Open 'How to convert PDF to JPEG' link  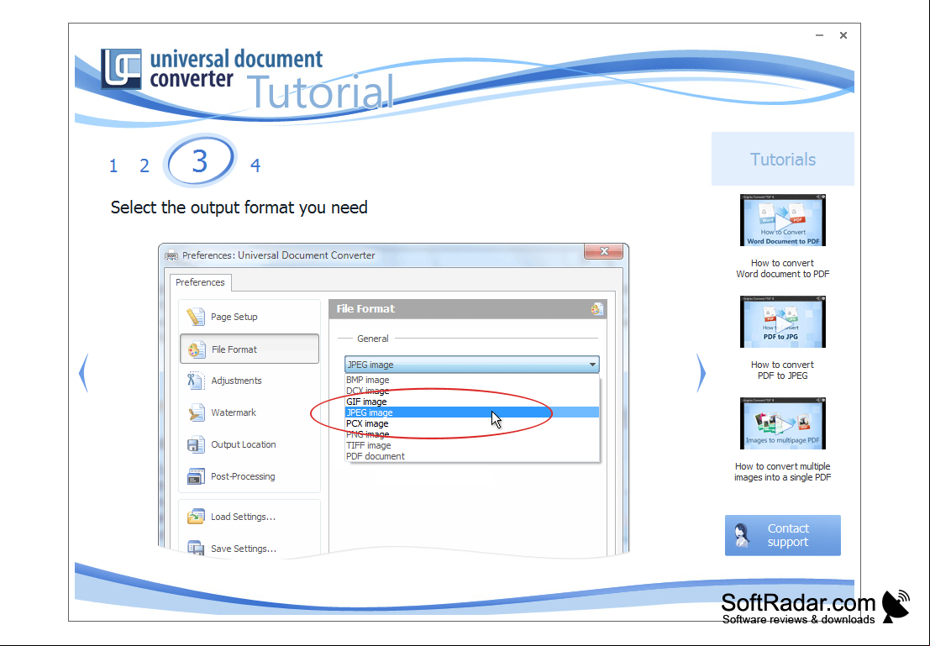point(782,370)
